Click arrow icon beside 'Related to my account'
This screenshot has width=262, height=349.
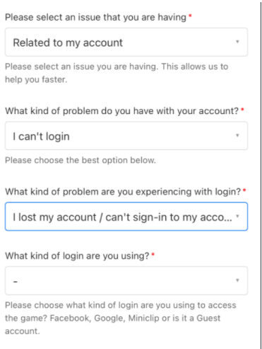[x=237, y=42]
